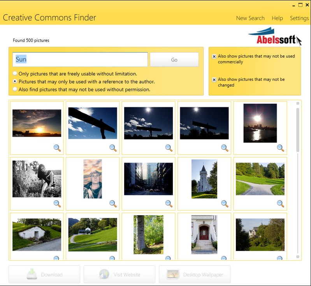This screenshot has height=286, width=311.
Task: Click magnifier under the park pathway picture
Action: pos(280,204)
